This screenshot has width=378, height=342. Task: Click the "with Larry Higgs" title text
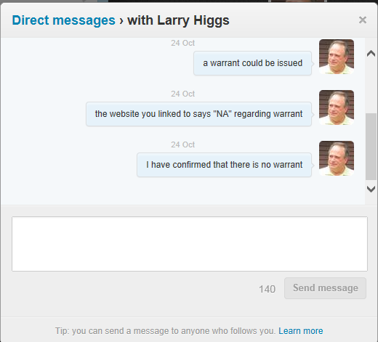(178, 20)
